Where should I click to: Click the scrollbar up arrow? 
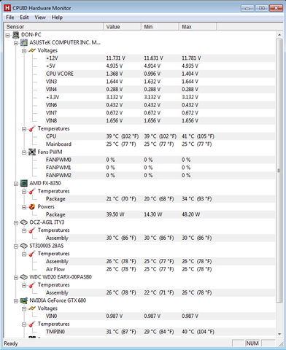[x=279, y=35]
